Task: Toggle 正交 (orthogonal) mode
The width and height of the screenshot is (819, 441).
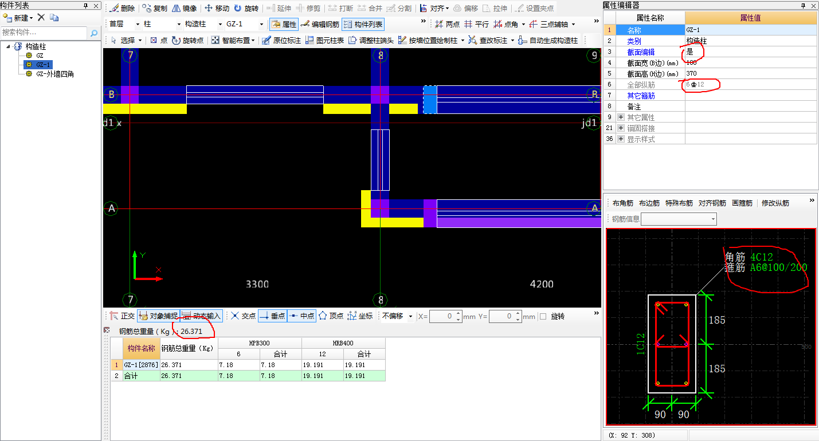Action: click(x=122, y=316)
